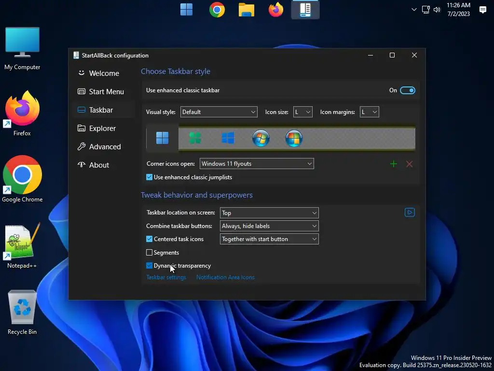Select the Firefox desktop shortcut
494x371 pixels.
(x=22, y=113)
